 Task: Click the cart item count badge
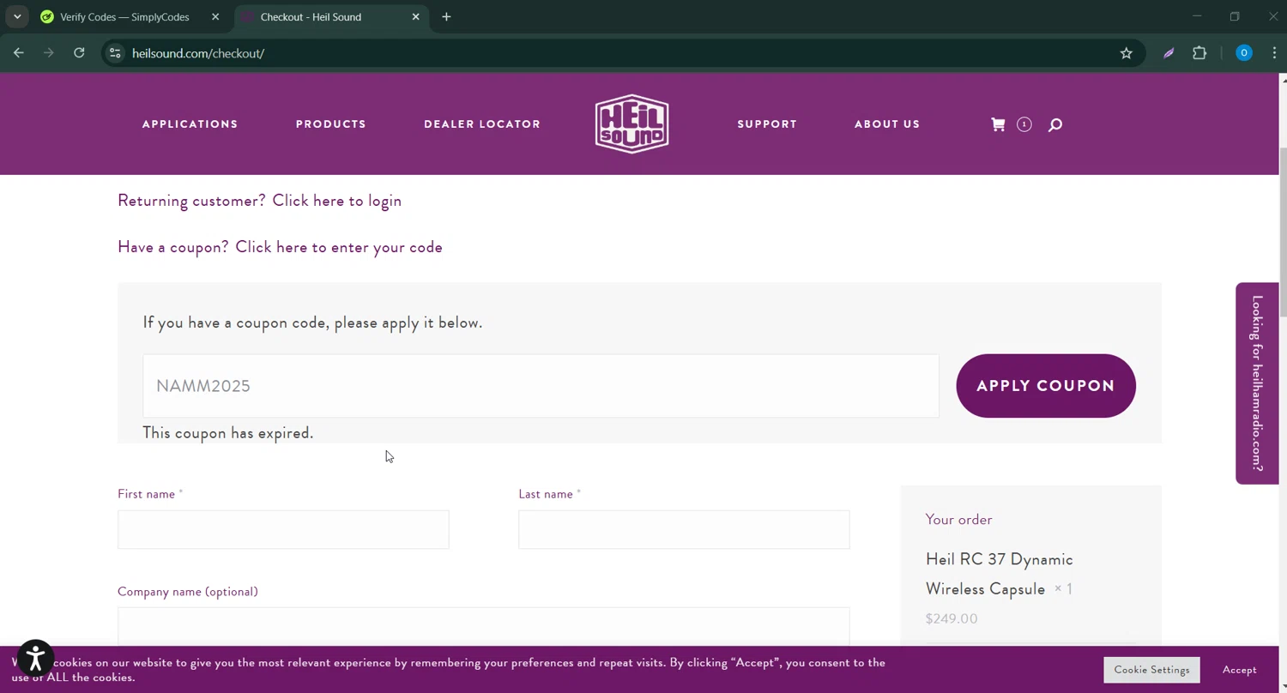1024,124
